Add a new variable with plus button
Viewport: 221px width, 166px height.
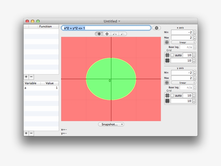pyautogui.click(x=26, y=133)
